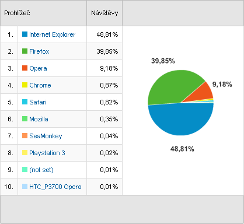244x224 pixels.
Task: Select the Playstation 3 link
Action: click(47, 153)
